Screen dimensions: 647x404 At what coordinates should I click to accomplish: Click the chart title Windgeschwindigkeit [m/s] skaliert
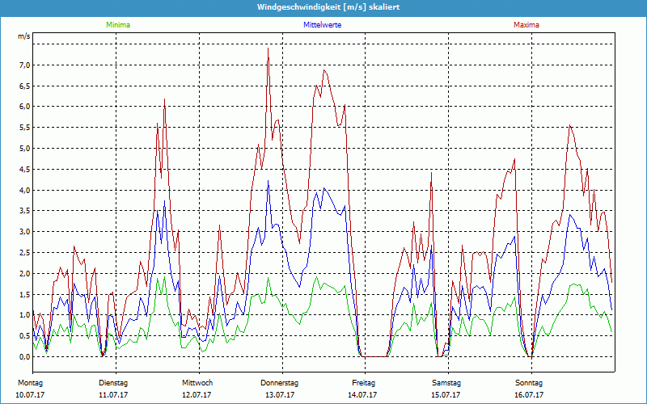(x=328, y=7)
